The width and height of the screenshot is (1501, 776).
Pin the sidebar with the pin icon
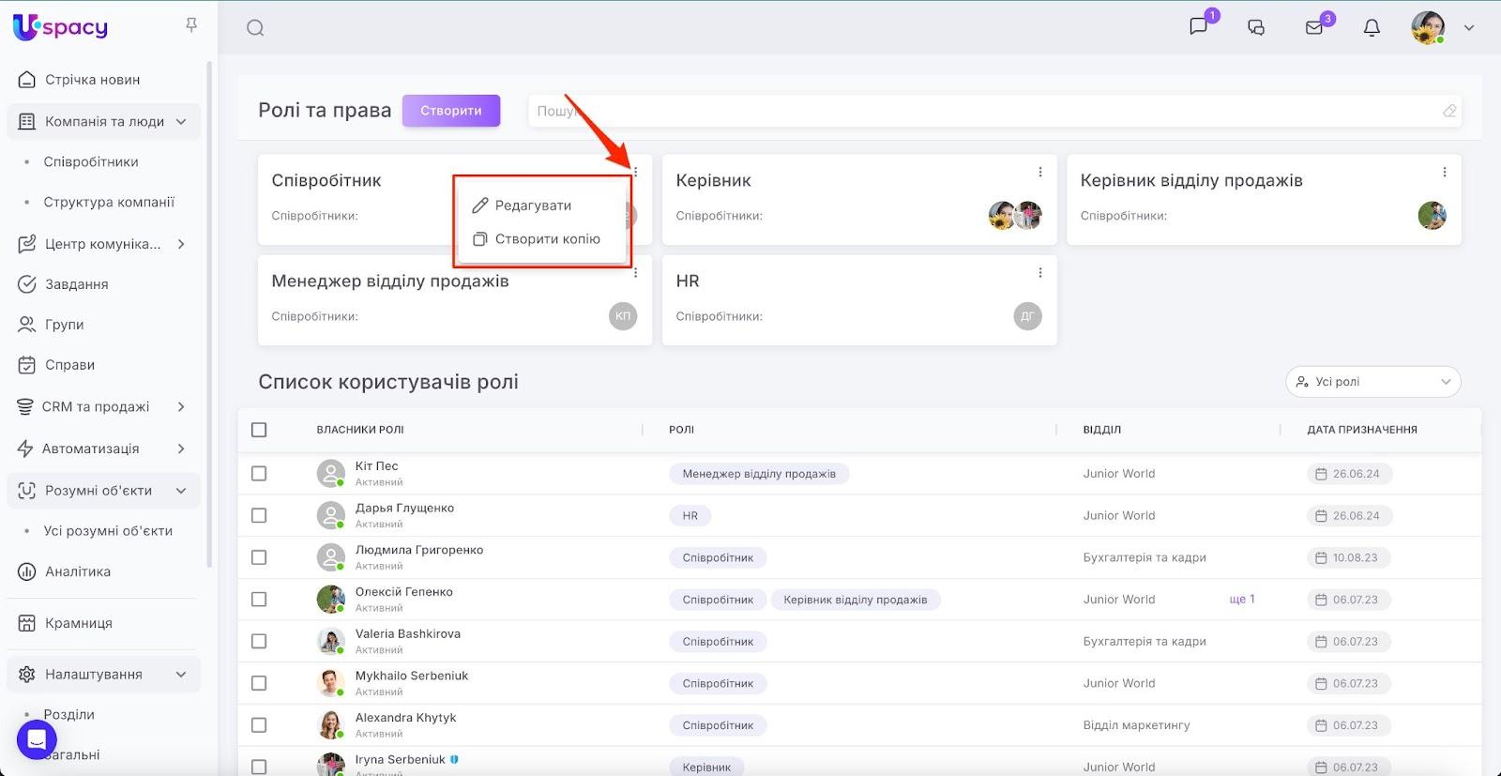191,25
